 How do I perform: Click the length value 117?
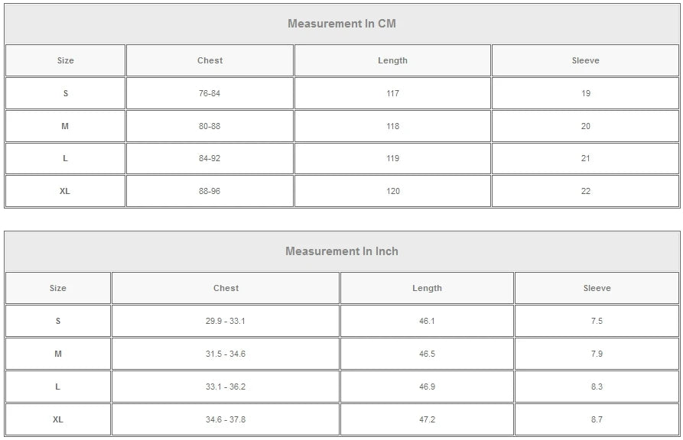tap(392, 93)
